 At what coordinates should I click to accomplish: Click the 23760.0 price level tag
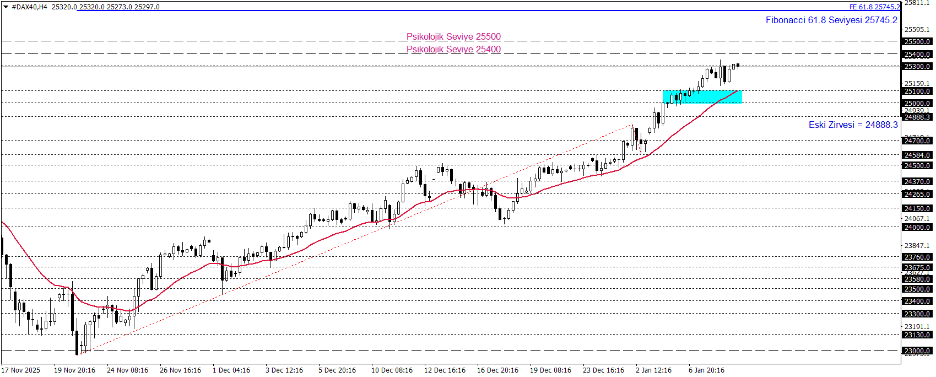point(917,257)
